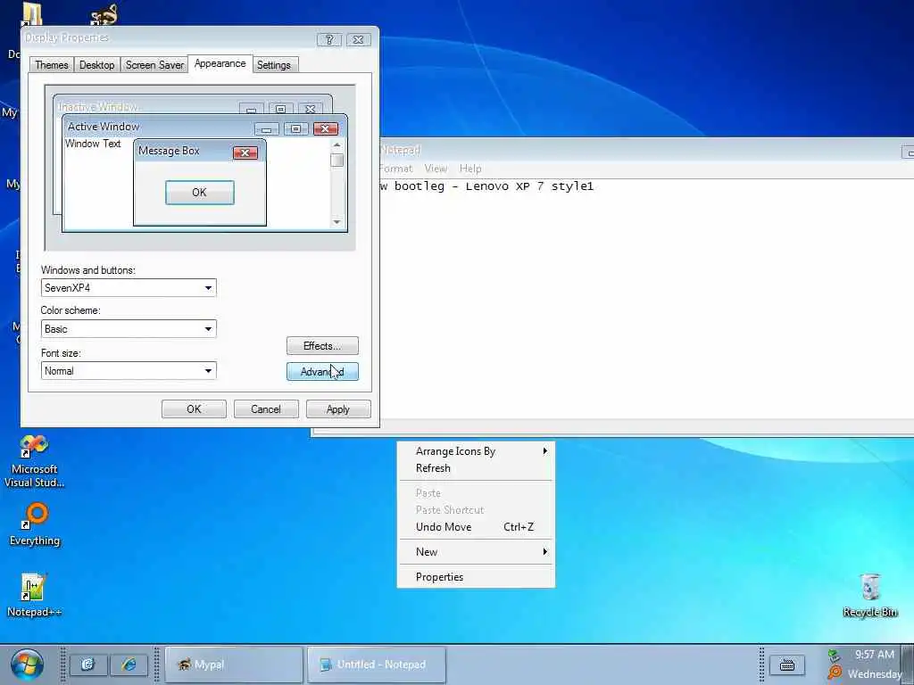Click preview window scrollbar down arrow
Image resolution: width=914 pixels, height=685 pixels.
coord(337,222)
